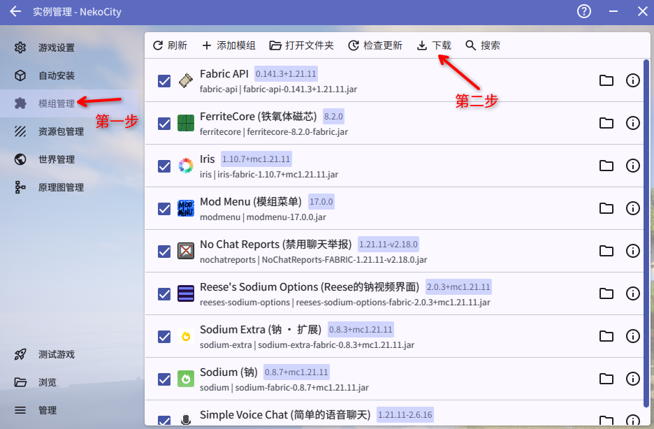Toggle No Chat Reports mod checkbox
The height and width of the screenshot is (429, 654).
point(164,252)
